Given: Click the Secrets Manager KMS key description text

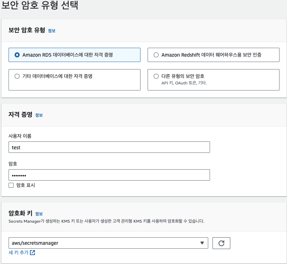Looking at the screenshot, I should point(106,221).
